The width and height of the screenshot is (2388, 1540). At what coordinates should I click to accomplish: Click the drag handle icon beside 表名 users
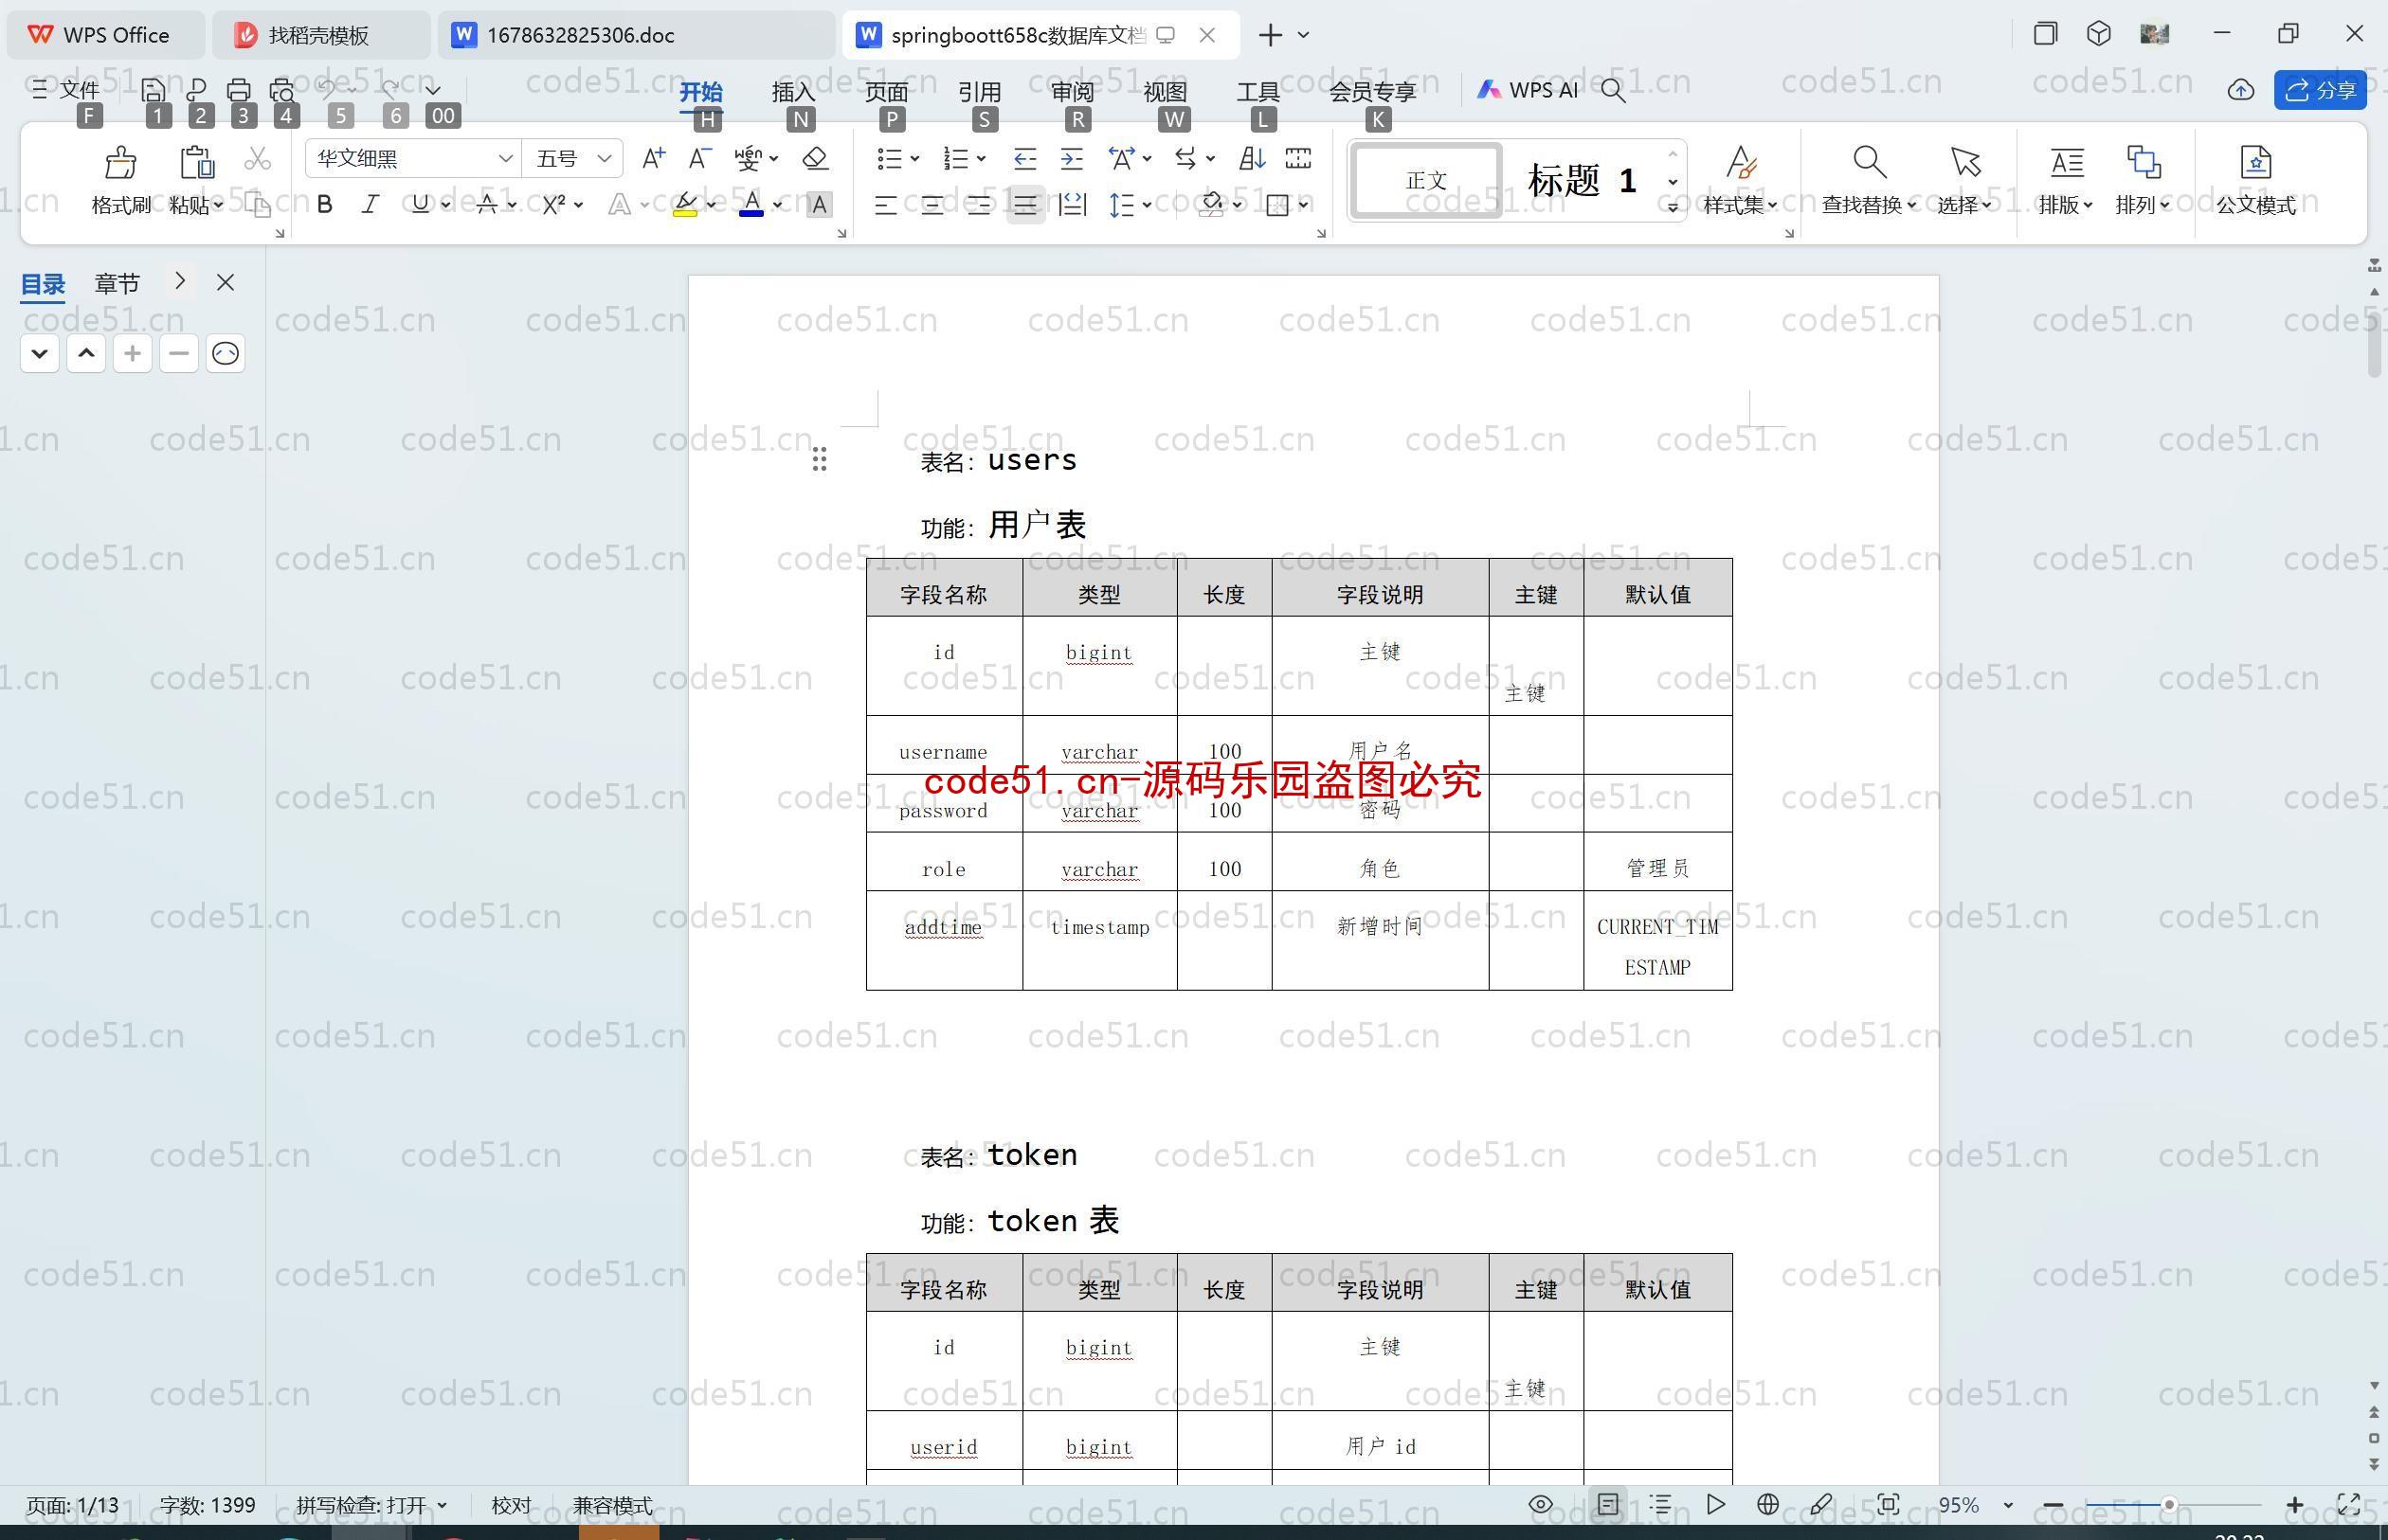[x=820, y=459]
